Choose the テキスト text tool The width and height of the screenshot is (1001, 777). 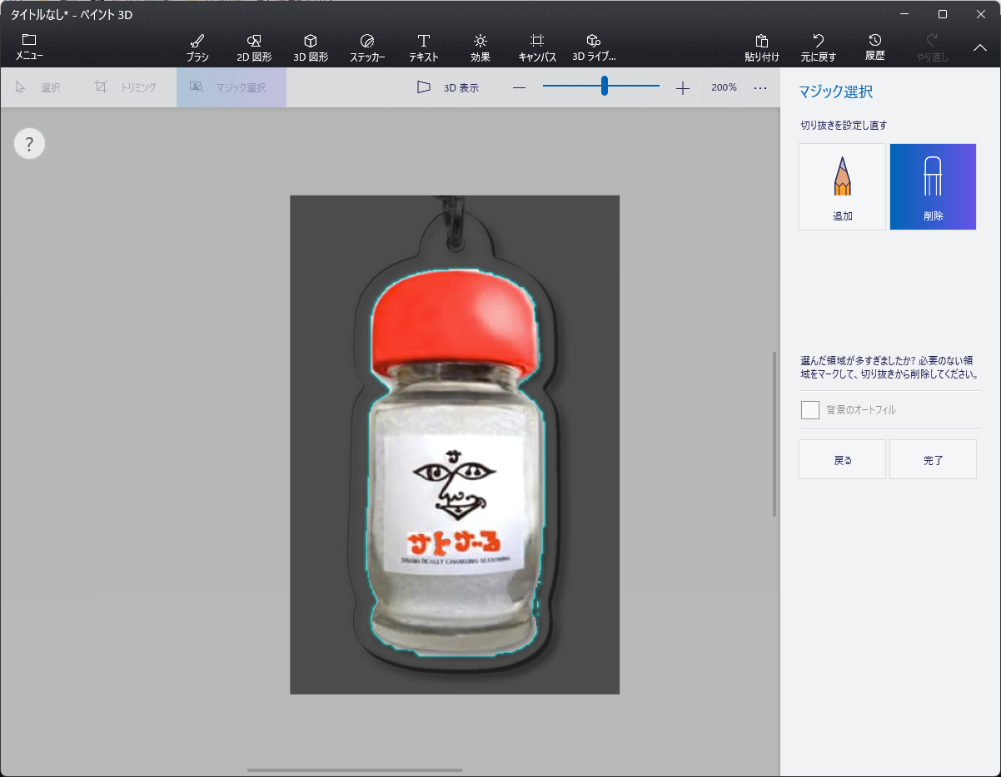tap(423, 47)
